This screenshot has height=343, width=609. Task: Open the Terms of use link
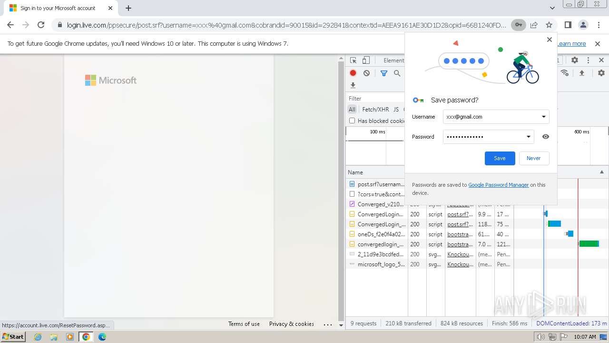[x=244, y=324]
